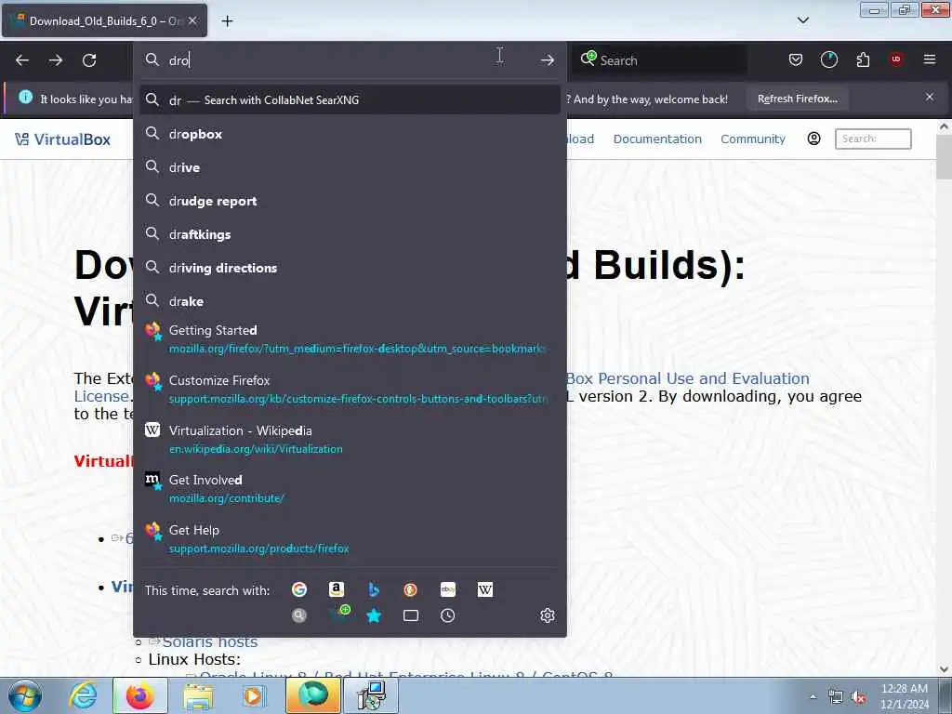
Task: Open the list all tabs chevron
Action: pos(802,20)
